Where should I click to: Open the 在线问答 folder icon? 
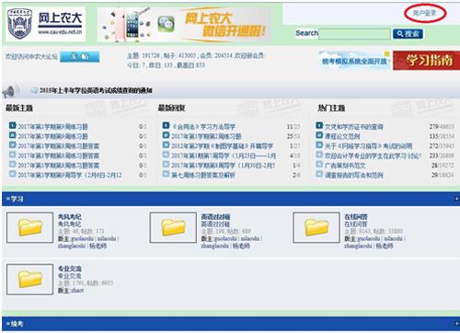tap(316, 227)
